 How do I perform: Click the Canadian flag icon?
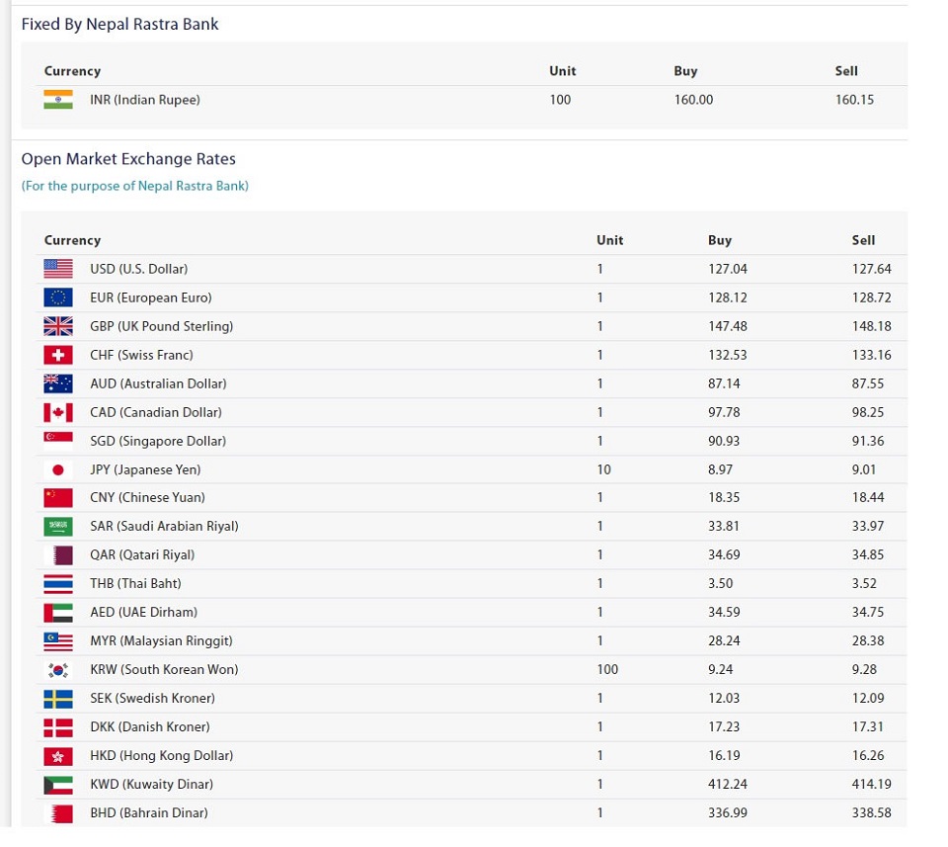coord(58,412)
